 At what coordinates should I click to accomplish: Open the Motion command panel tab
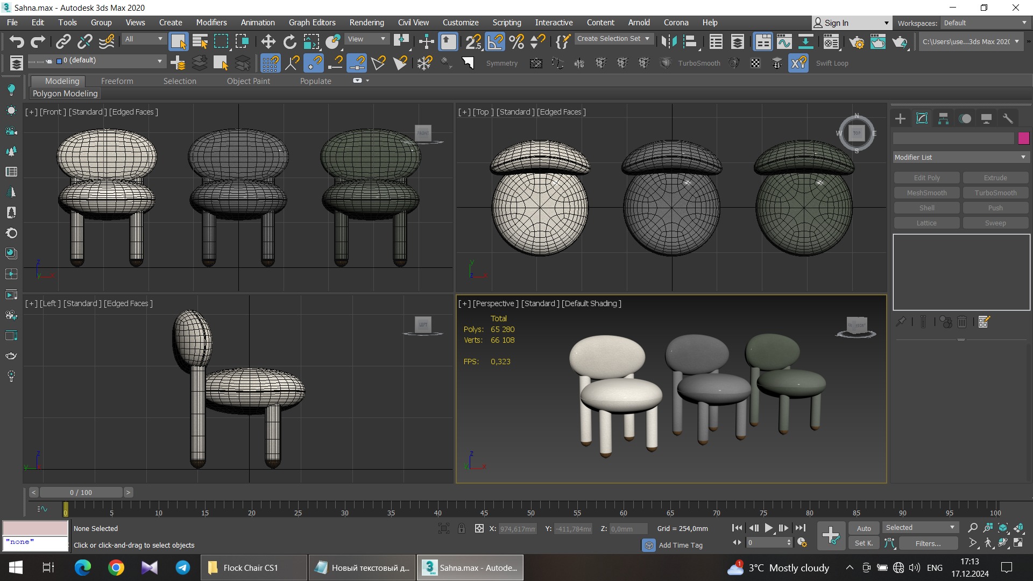coord(965,118)
